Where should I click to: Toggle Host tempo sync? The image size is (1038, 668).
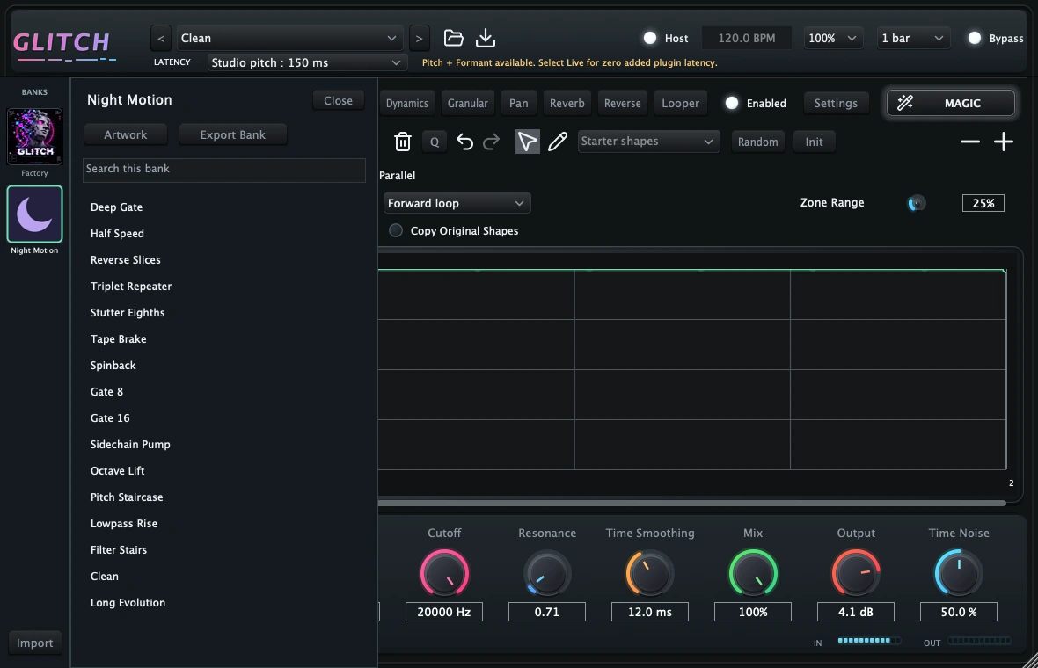click(650, 39)
